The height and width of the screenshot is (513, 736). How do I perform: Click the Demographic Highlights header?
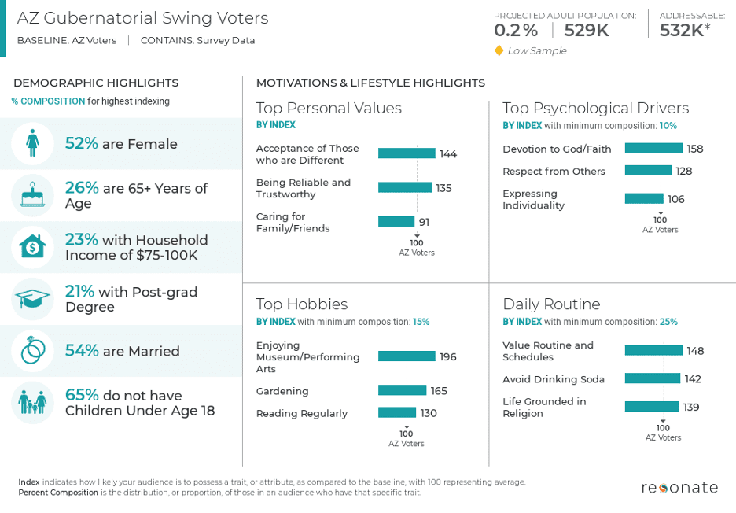click(96, 83)
